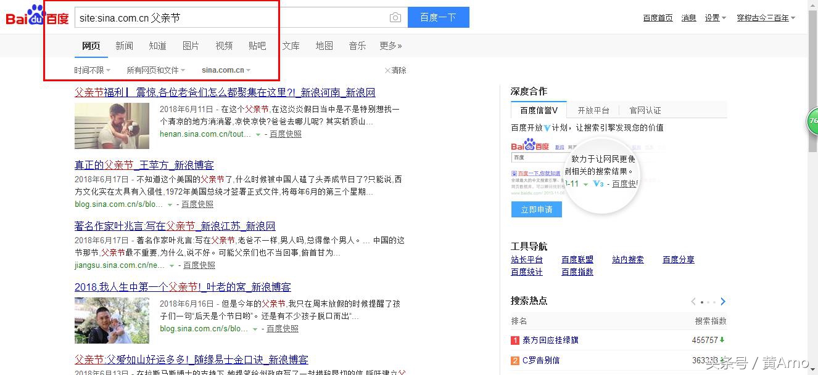Switch to the 视频 tab
This screenshot has height=375, width=818.
tap(225, 46)
